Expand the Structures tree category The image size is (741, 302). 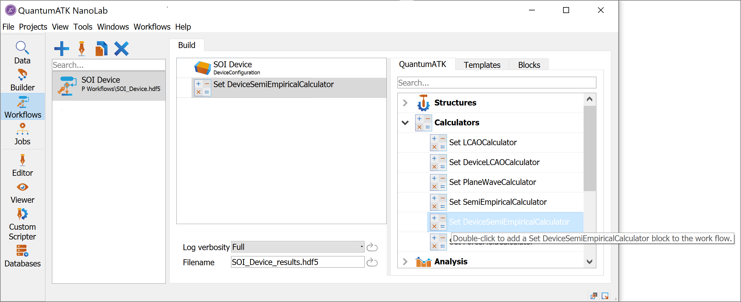pyautogui.click(x=405, y=103)
